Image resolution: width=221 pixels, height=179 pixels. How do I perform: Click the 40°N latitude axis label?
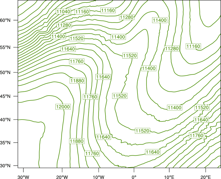pos(5,120)
